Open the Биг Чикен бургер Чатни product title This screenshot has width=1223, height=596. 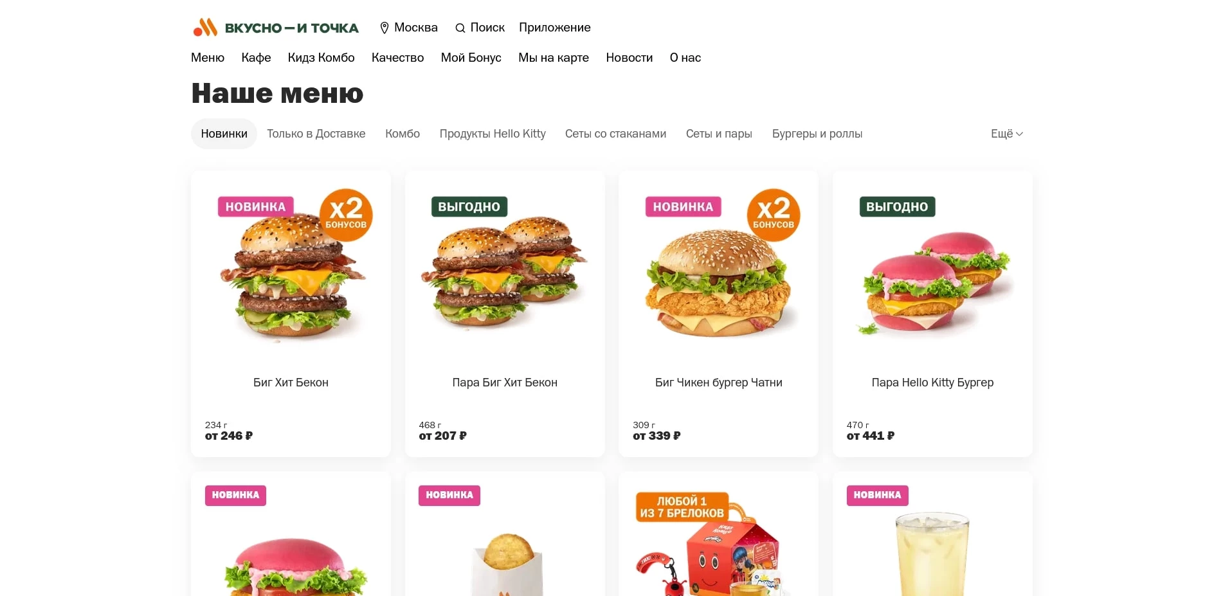(719, 383)
